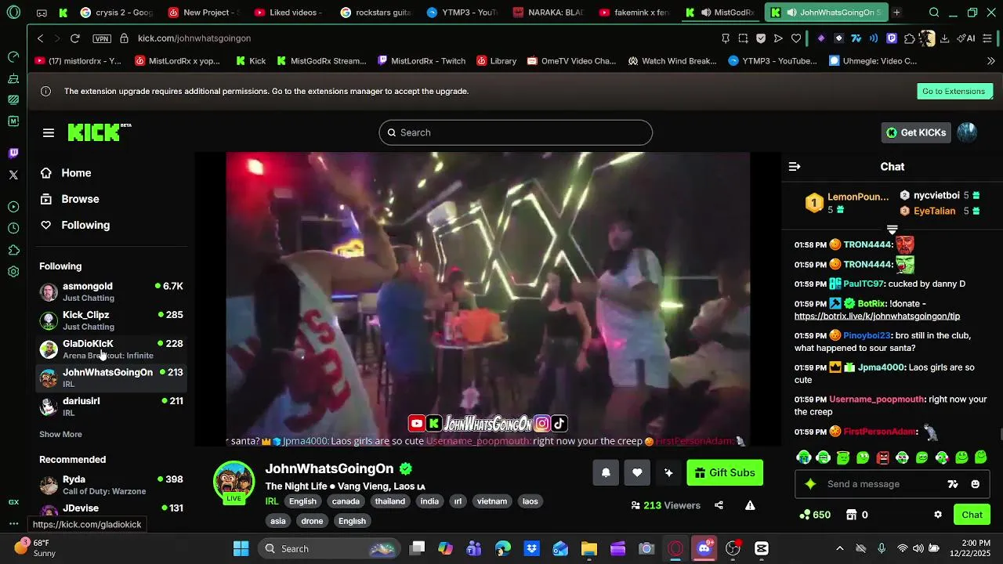This screenshot has height=564, width=1003.
Task: Click the 7TV icon in message box
Action: pos(953,484)
